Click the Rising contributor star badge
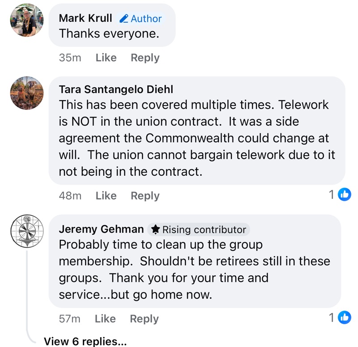 coord(156,229)
